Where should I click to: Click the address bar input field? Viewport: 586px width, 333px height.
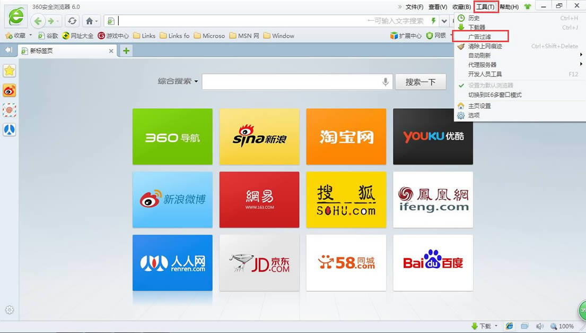tap(239, 21)
